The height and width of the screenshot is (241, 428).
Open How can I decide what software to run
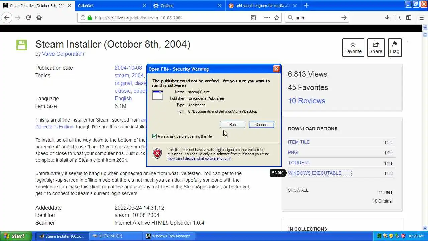click(199, 158)
